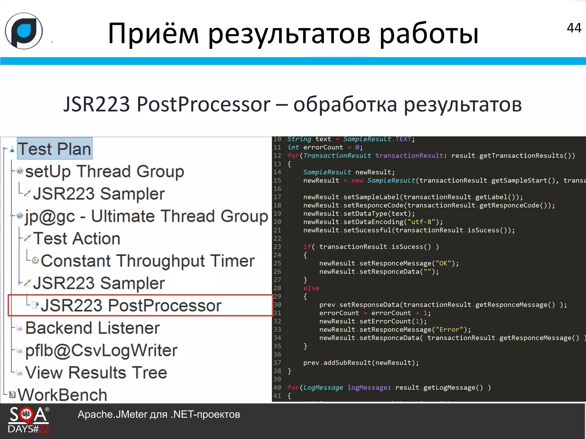
Task: Select setUp Thread Group
Action: click(104, 171)
